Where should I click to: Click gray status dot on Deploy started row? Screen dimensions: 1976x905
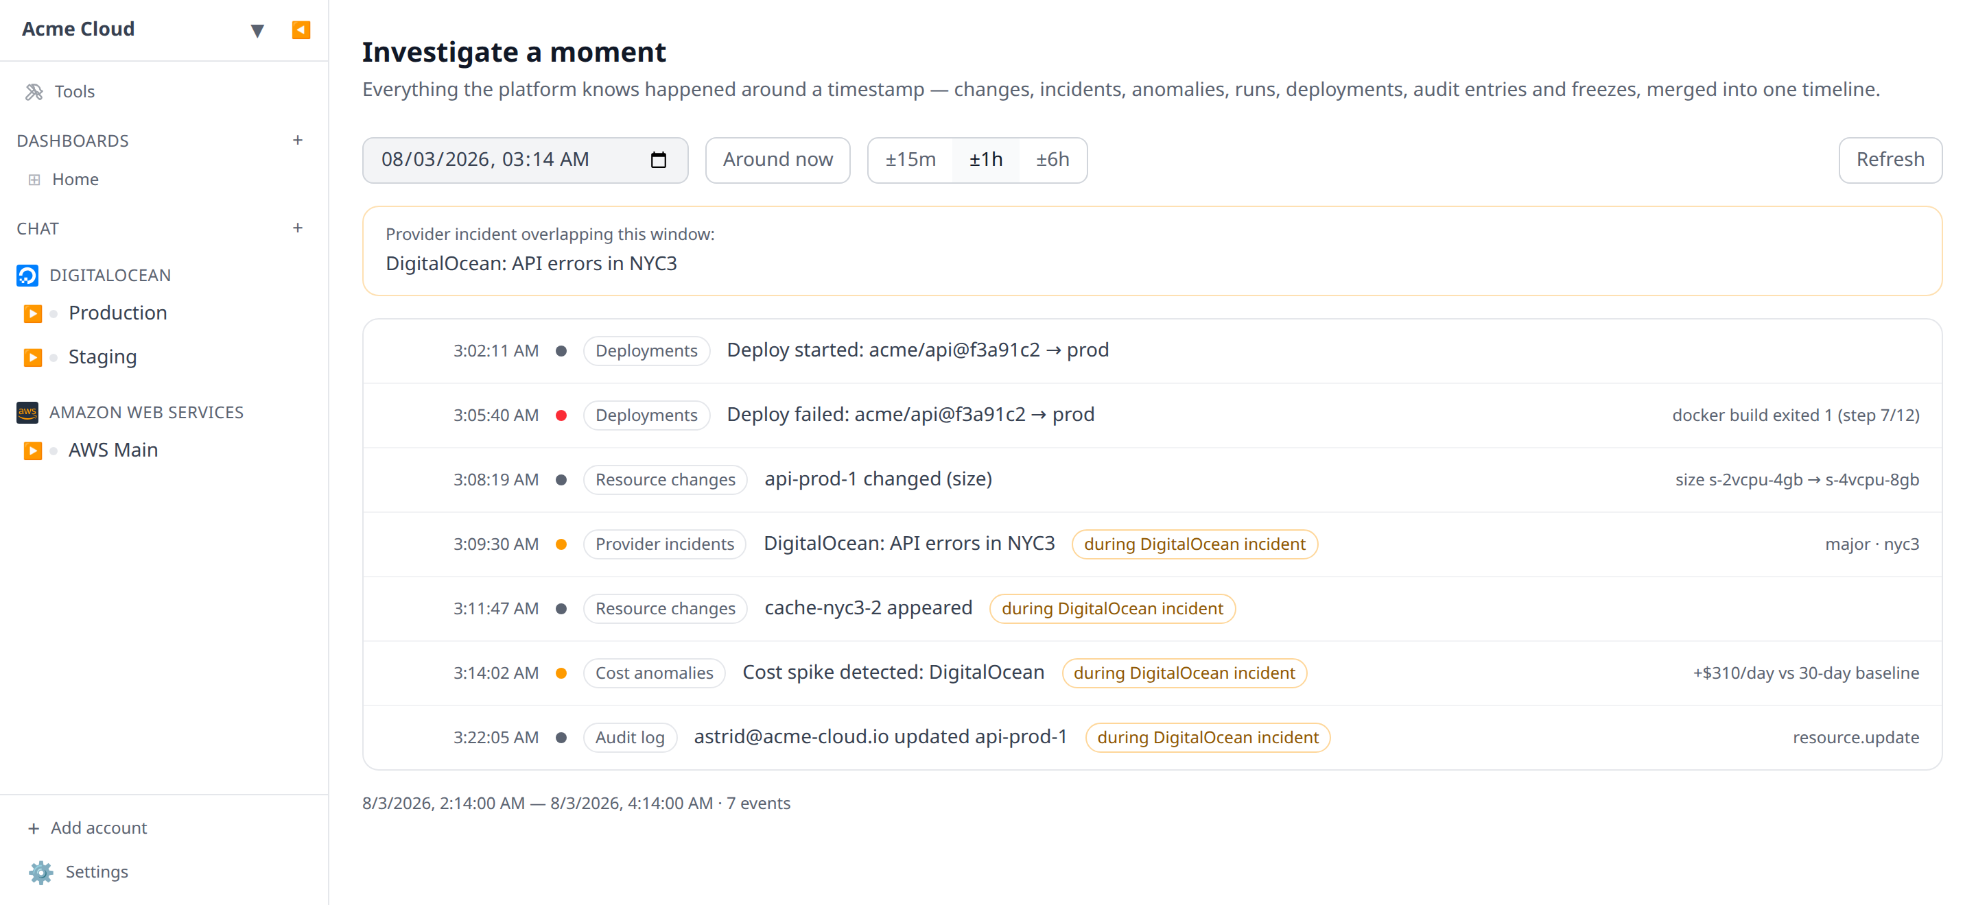tap(561, 351)
